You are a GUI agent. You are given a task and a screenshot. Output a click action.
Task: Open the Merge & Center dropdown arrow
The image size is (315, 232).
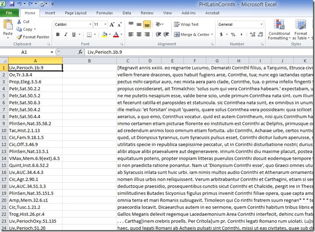212,35
